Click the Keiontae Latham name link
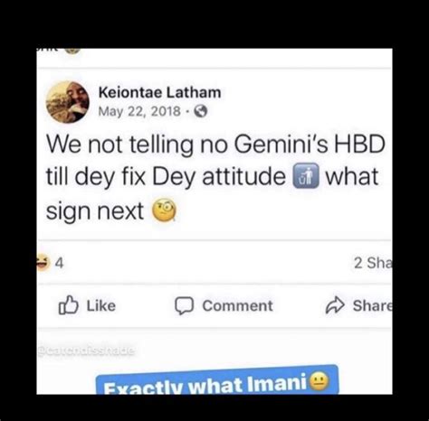Viewport: 429px width, 421px height. [159, 92]
